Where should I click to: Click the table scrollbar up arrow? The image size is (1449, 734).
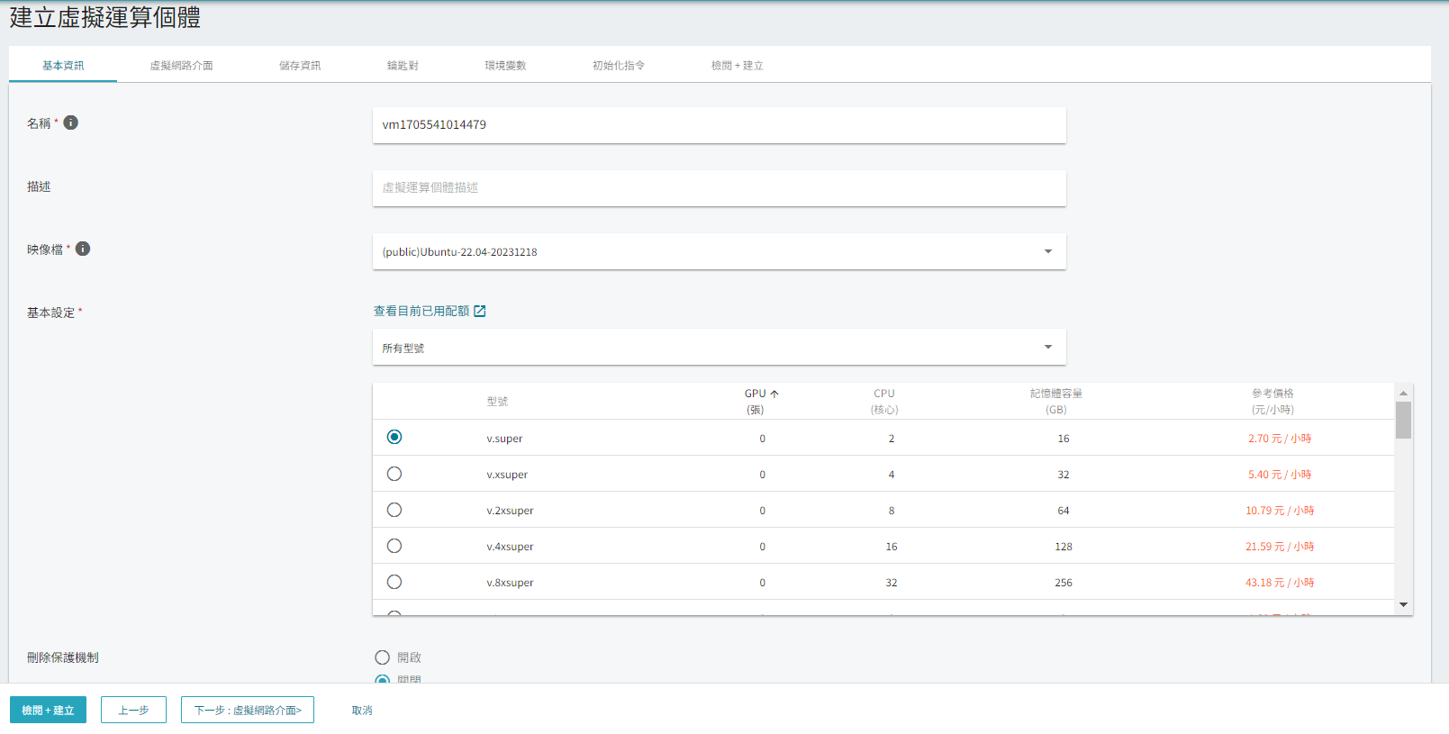click(1403, 393)
